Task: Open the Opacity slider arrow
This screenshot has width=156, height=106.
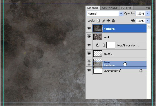Action: [148, 13]
